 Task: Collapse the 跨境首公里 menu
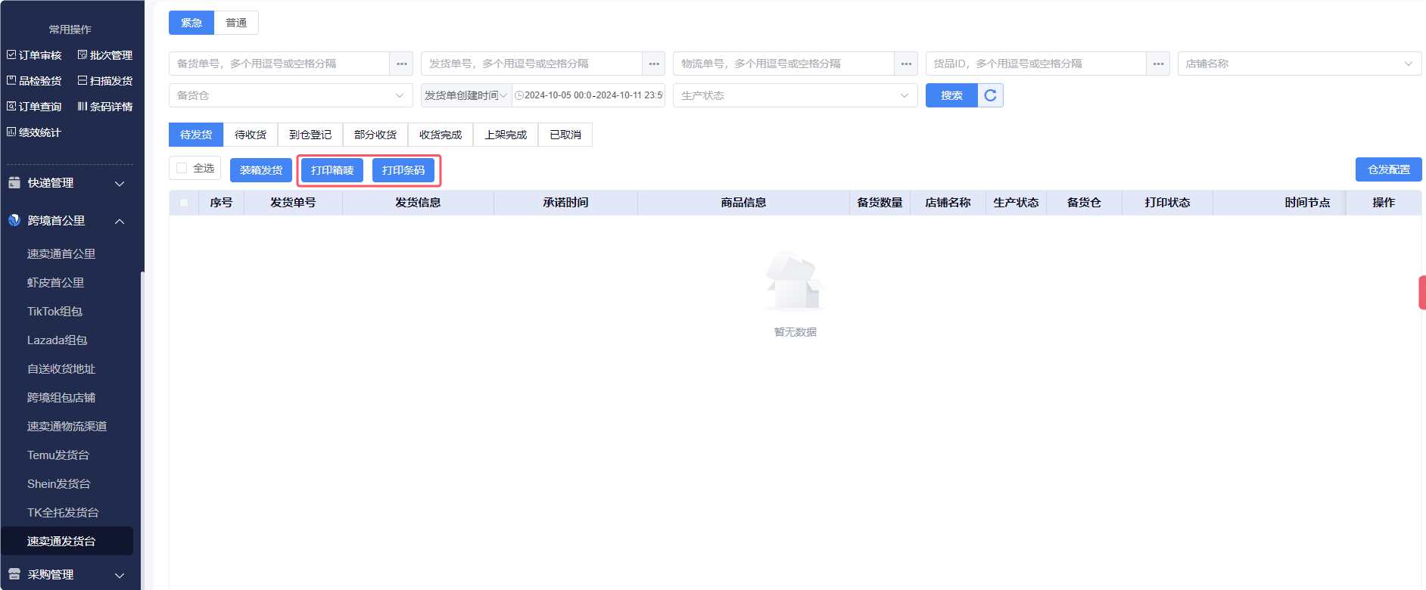(67, 221)
